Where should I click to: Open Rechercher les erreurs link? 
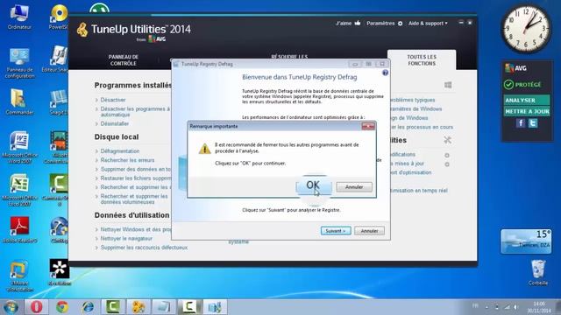point(127,160)
